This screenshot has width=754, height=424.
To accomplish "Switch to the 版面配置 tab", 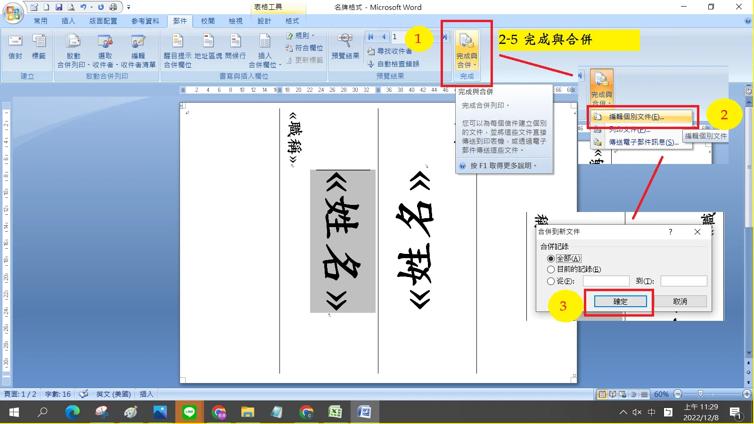I will [x=103, y=21].
